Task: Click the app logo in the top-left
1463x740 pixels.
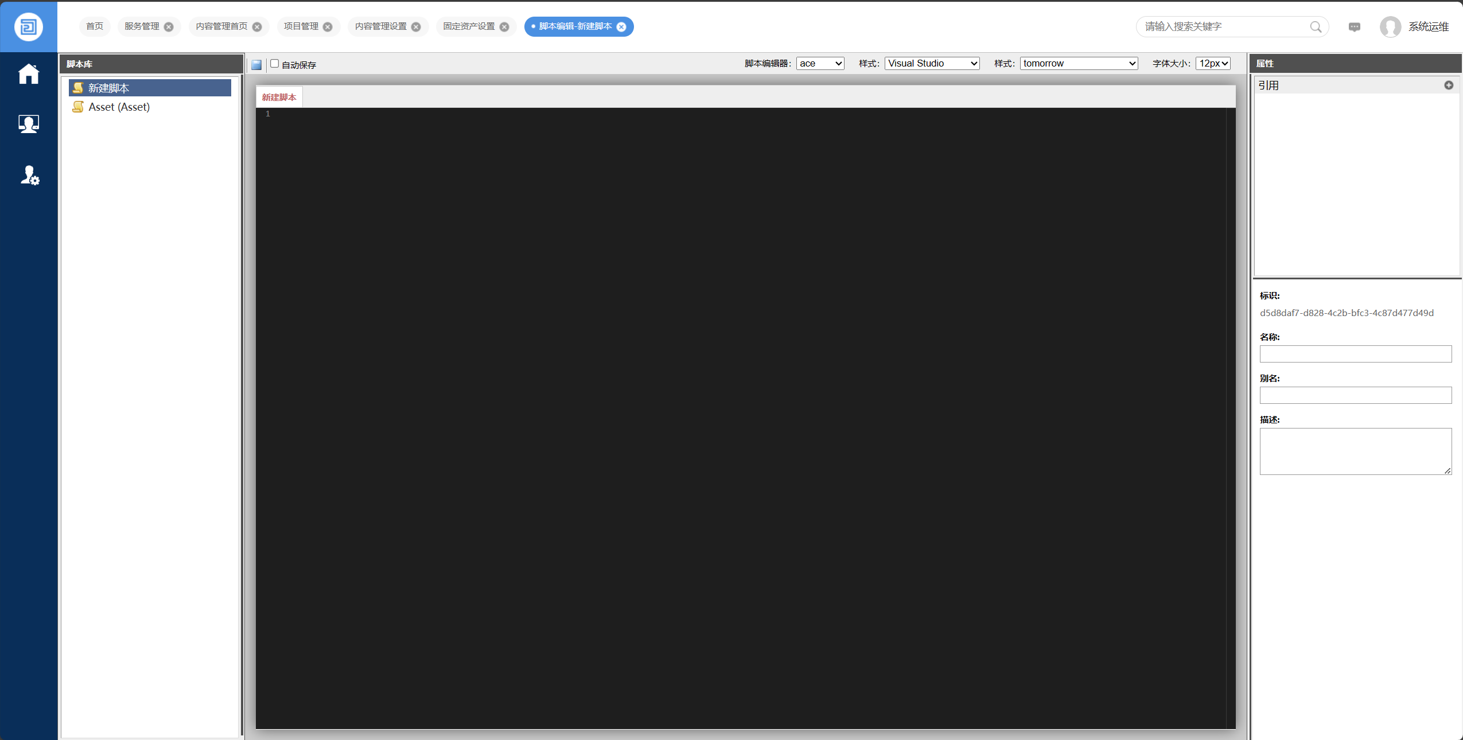Action: (28, 26)
